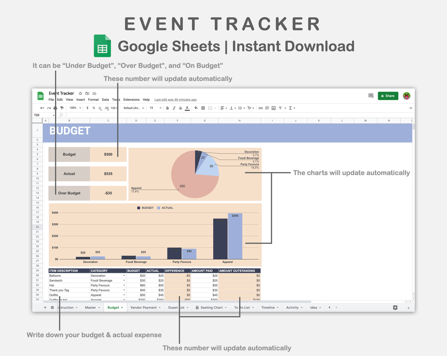
Task: Switch to the Timeline sheet tab
Action: click(268, 307)
